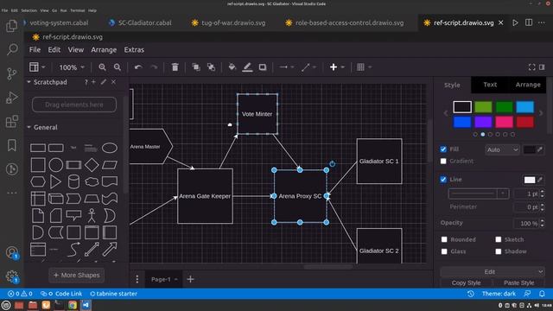Image resolution: width=553 pixels, height=311 pixels.
Task: Pick the light green style swatch
Action: click(483, 107)
